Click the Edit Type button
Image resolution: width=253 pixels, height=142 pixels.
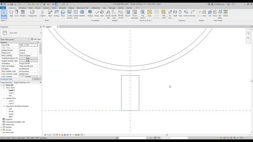point(36,39)
